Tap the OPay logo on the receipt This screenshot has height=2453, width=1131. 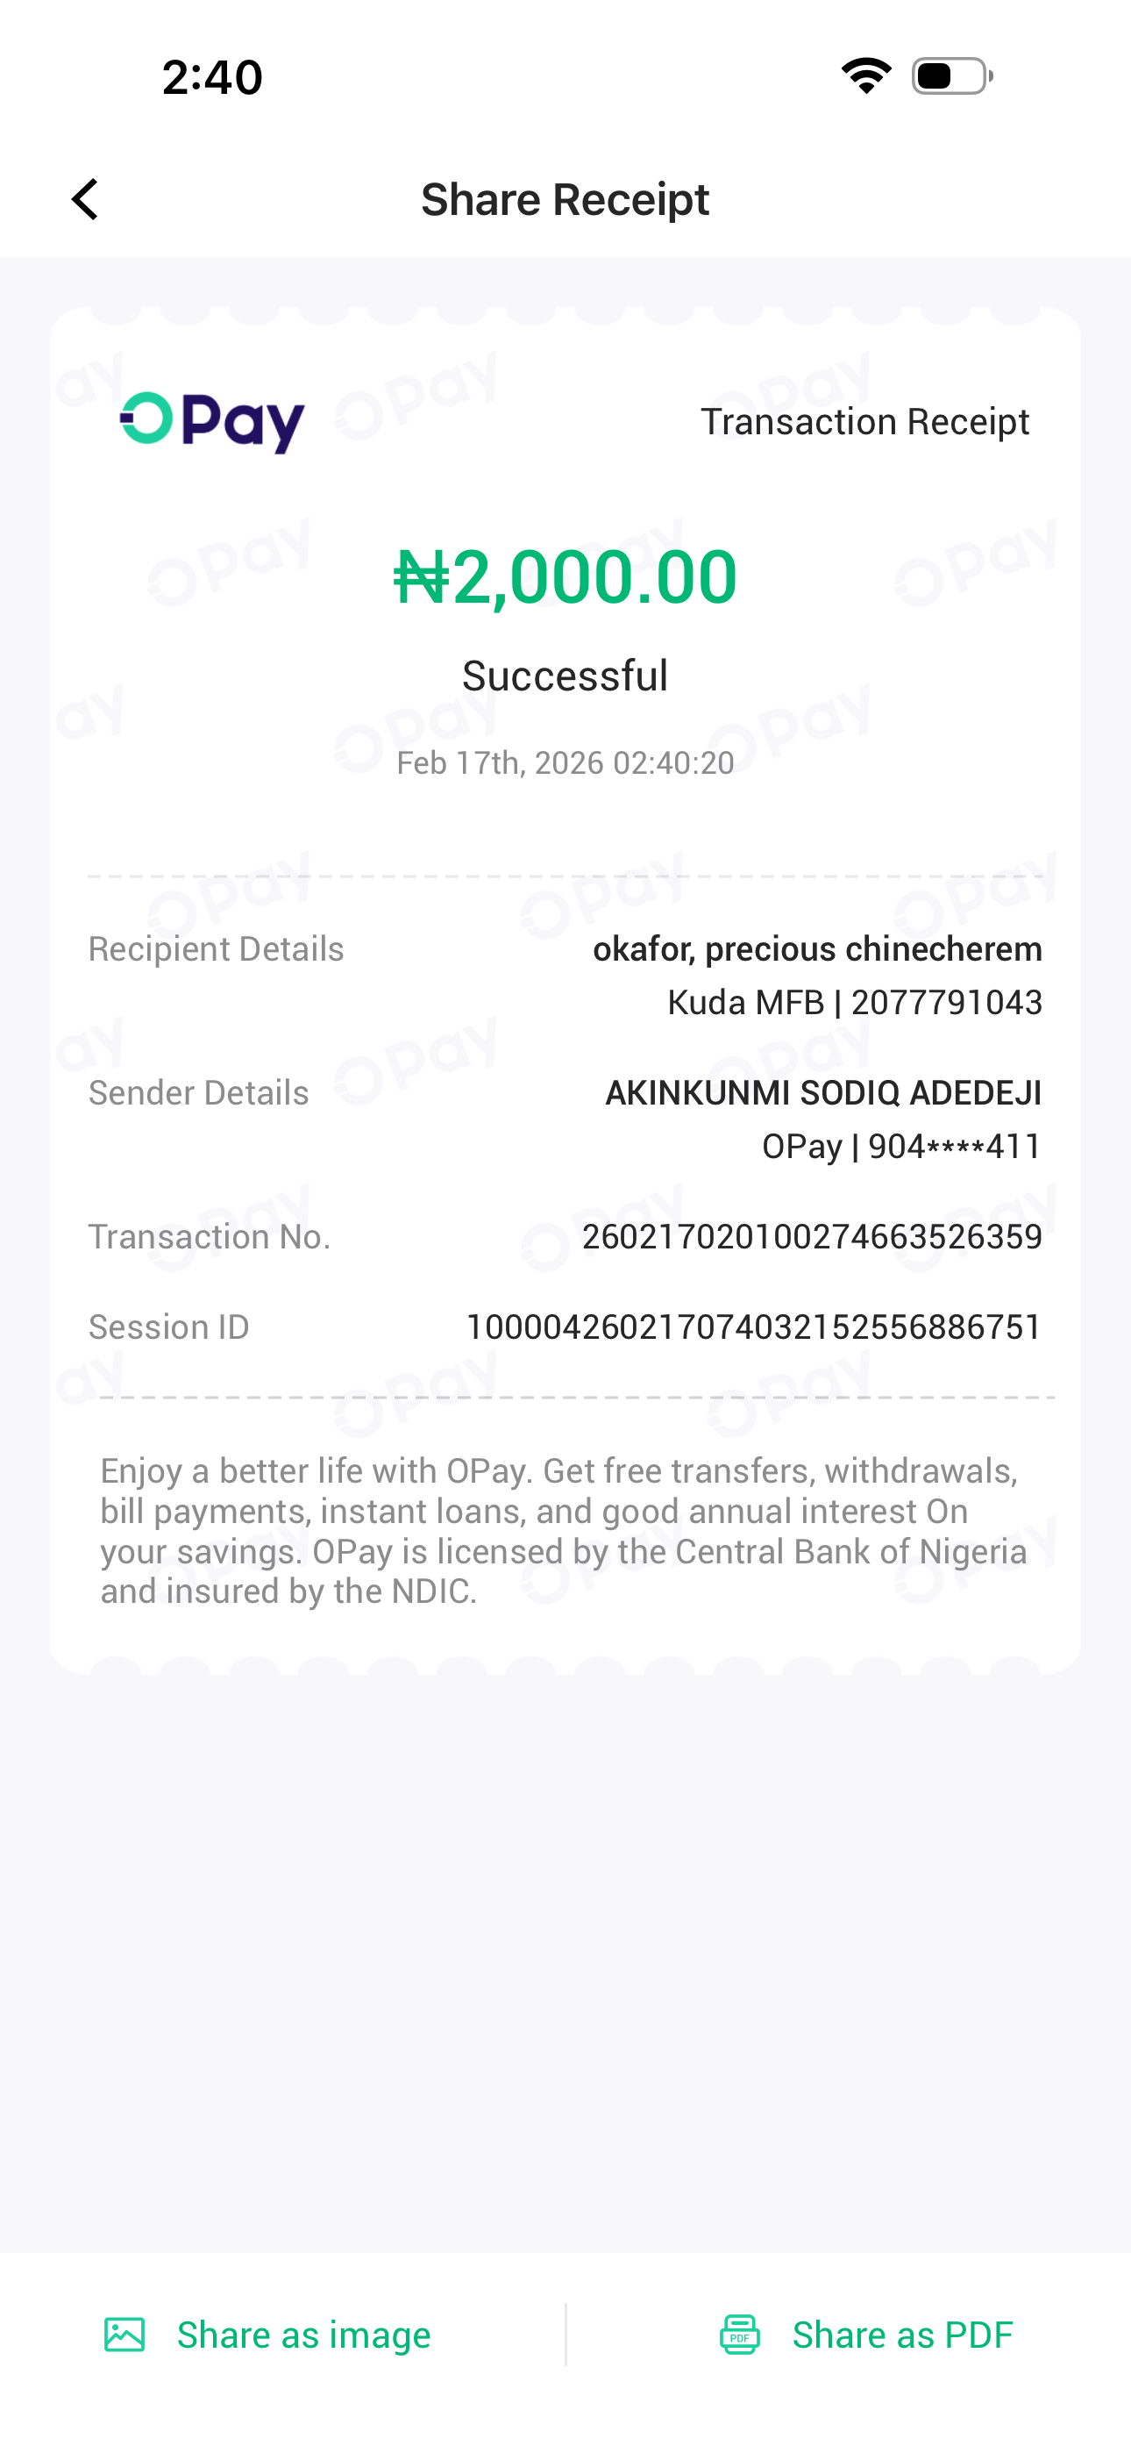pyautogui.click(x=212, y=422)
